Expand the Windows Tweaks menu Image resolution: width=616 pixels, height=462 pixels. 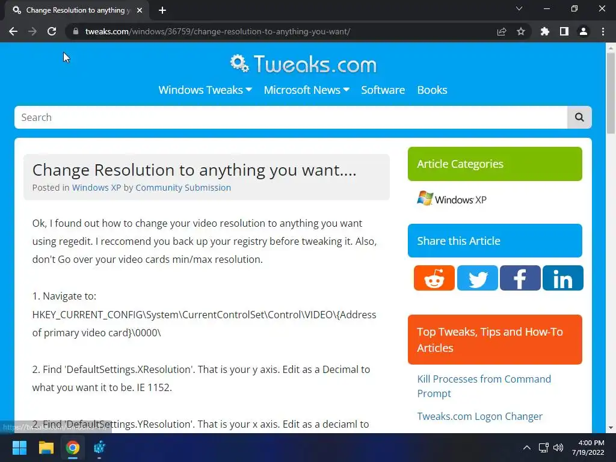[205, 90]
